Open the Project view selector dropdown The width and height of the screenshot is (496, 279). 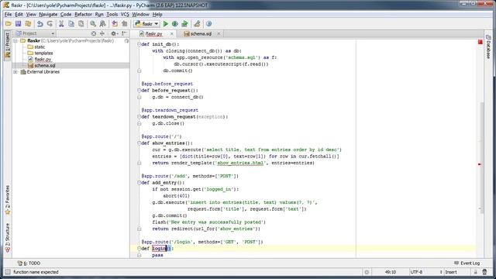pos(35,33)
